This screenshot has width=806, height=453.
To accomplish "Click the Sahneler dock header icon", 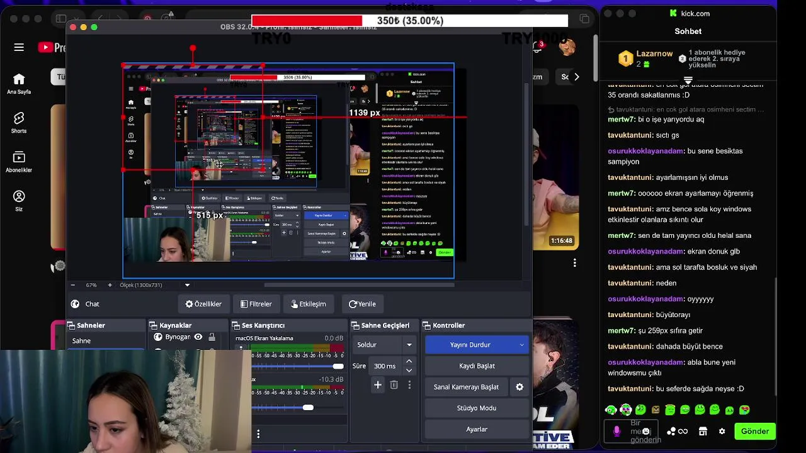I will point(71,325).
